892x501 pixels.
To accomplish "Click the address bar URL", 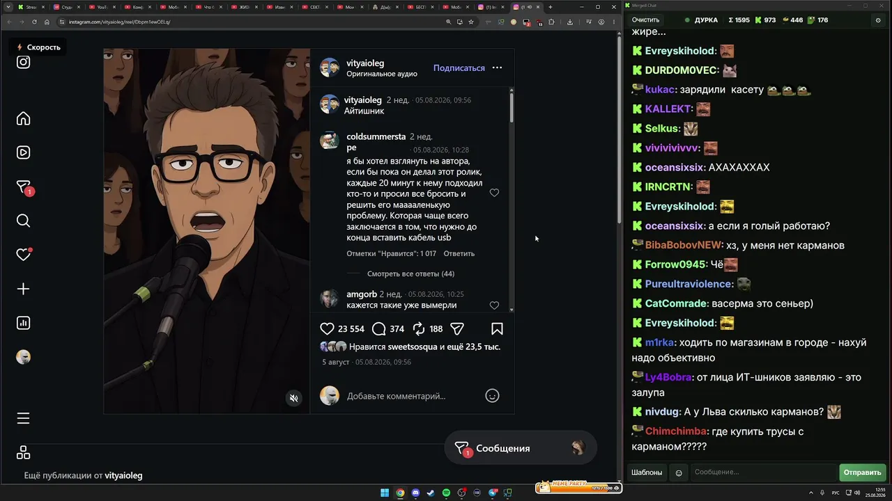I will click(119, 22).
